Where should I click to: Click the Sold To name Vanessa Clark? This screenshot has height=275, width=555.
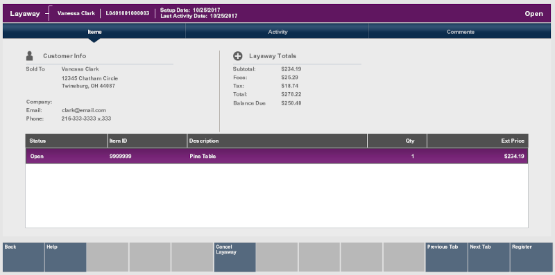(x=80, y=69)
